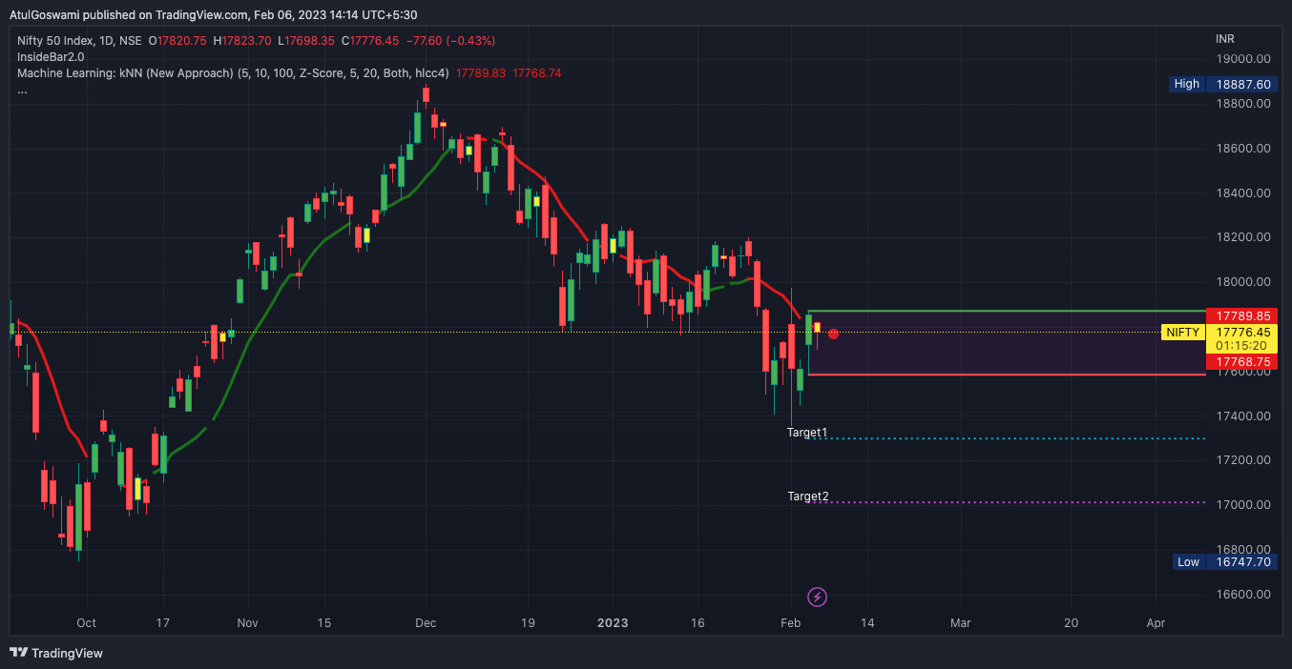Click the Nov label on time axis
1292x669 pixels.
(247, 623)
